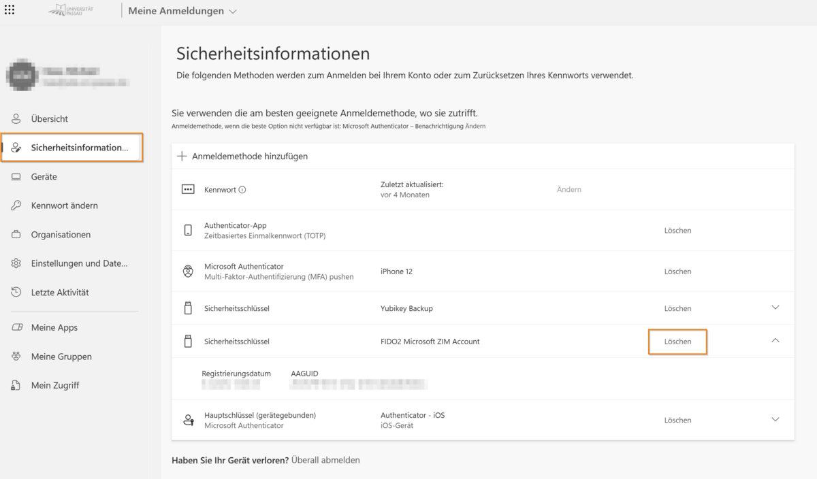Expand the Authenticator - iOS passkey details

(x=775, y=420)
